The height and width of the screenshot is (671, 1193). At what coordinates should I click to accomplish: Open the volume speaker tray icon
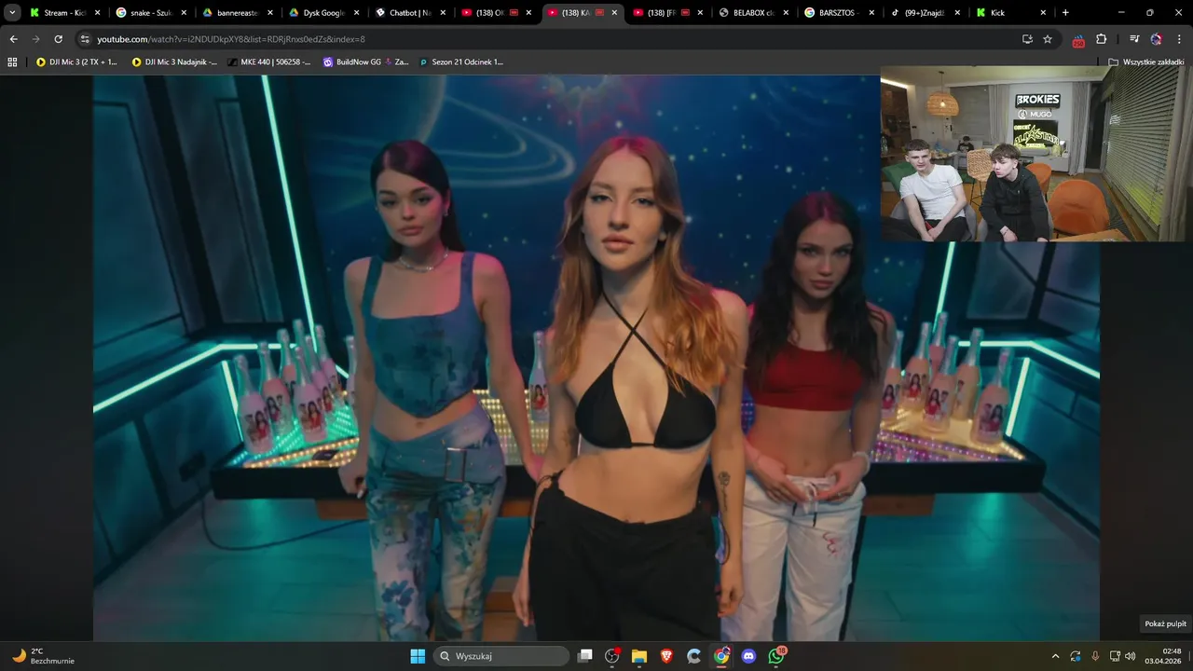(x=1131, y=656)
